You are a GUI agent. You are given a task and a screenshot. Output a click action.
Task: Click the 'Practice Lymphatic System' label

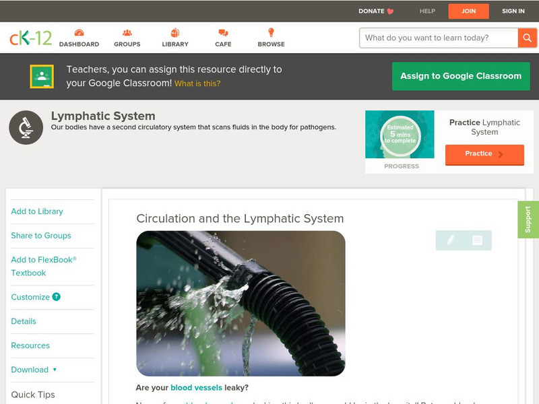tap(484, 127)
